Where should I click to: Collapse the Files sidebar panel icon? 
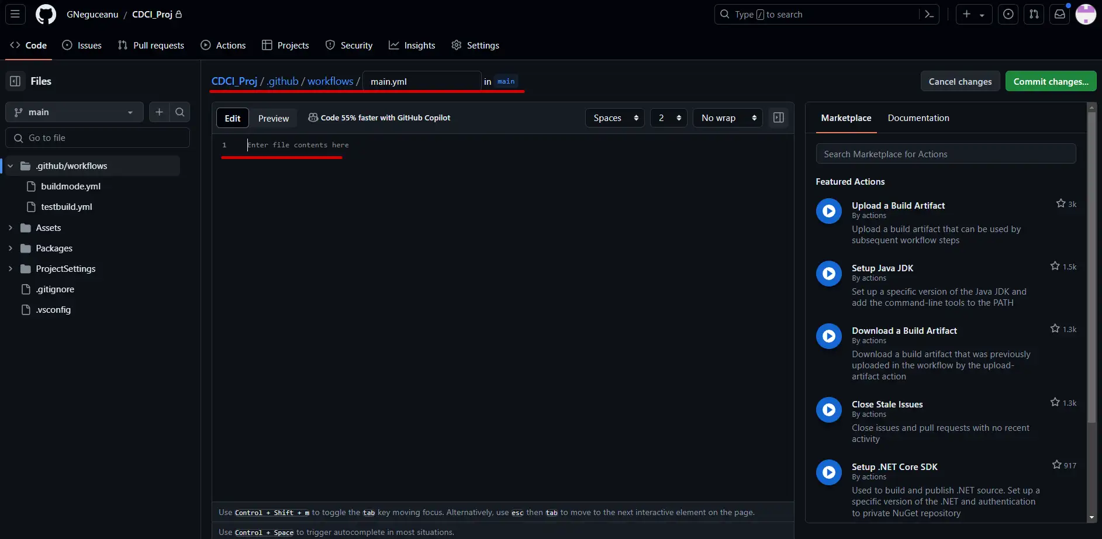pos(15,81)
